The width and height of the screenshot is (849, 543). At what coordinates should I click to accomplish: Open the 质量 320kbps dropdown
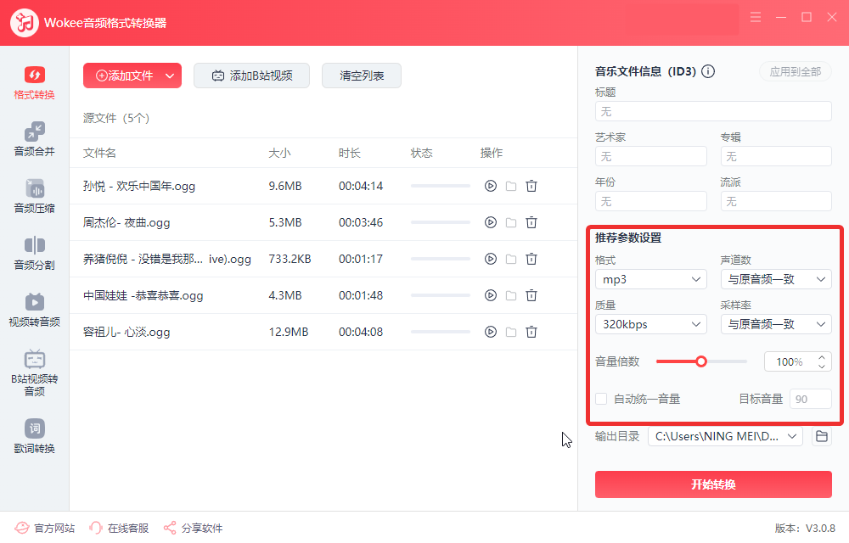pyautogui.click(x=651, y=324)
